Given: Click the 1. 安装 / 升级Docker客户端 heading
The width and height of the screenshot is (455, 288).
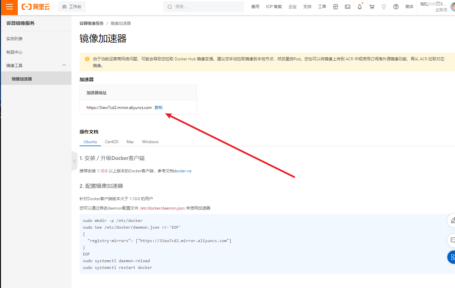Looking at the screenshot, I should click(x=112, y=158).
